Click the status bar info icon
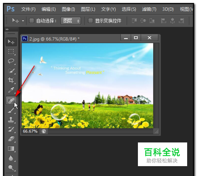 point(44,131)
